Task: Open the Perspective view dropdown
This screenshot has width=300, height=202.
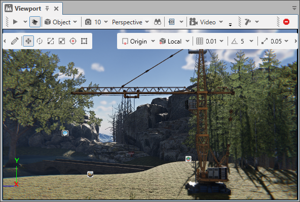Action: point(147,22)
